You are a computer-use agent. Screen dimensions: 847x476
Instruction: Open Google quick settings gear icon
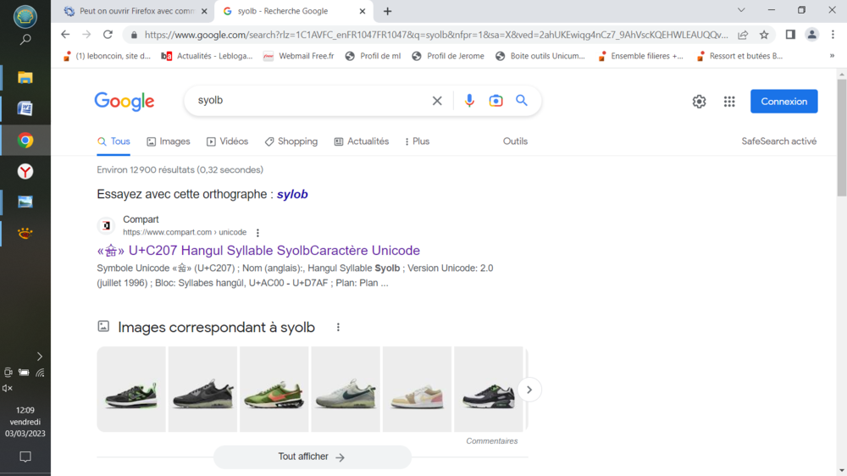[699, 102]
